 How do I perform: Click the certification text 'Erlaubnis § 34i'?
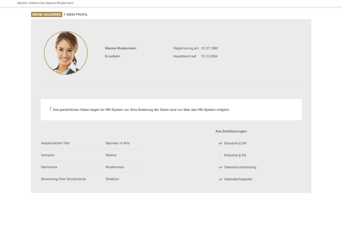[x=235, y=155]
